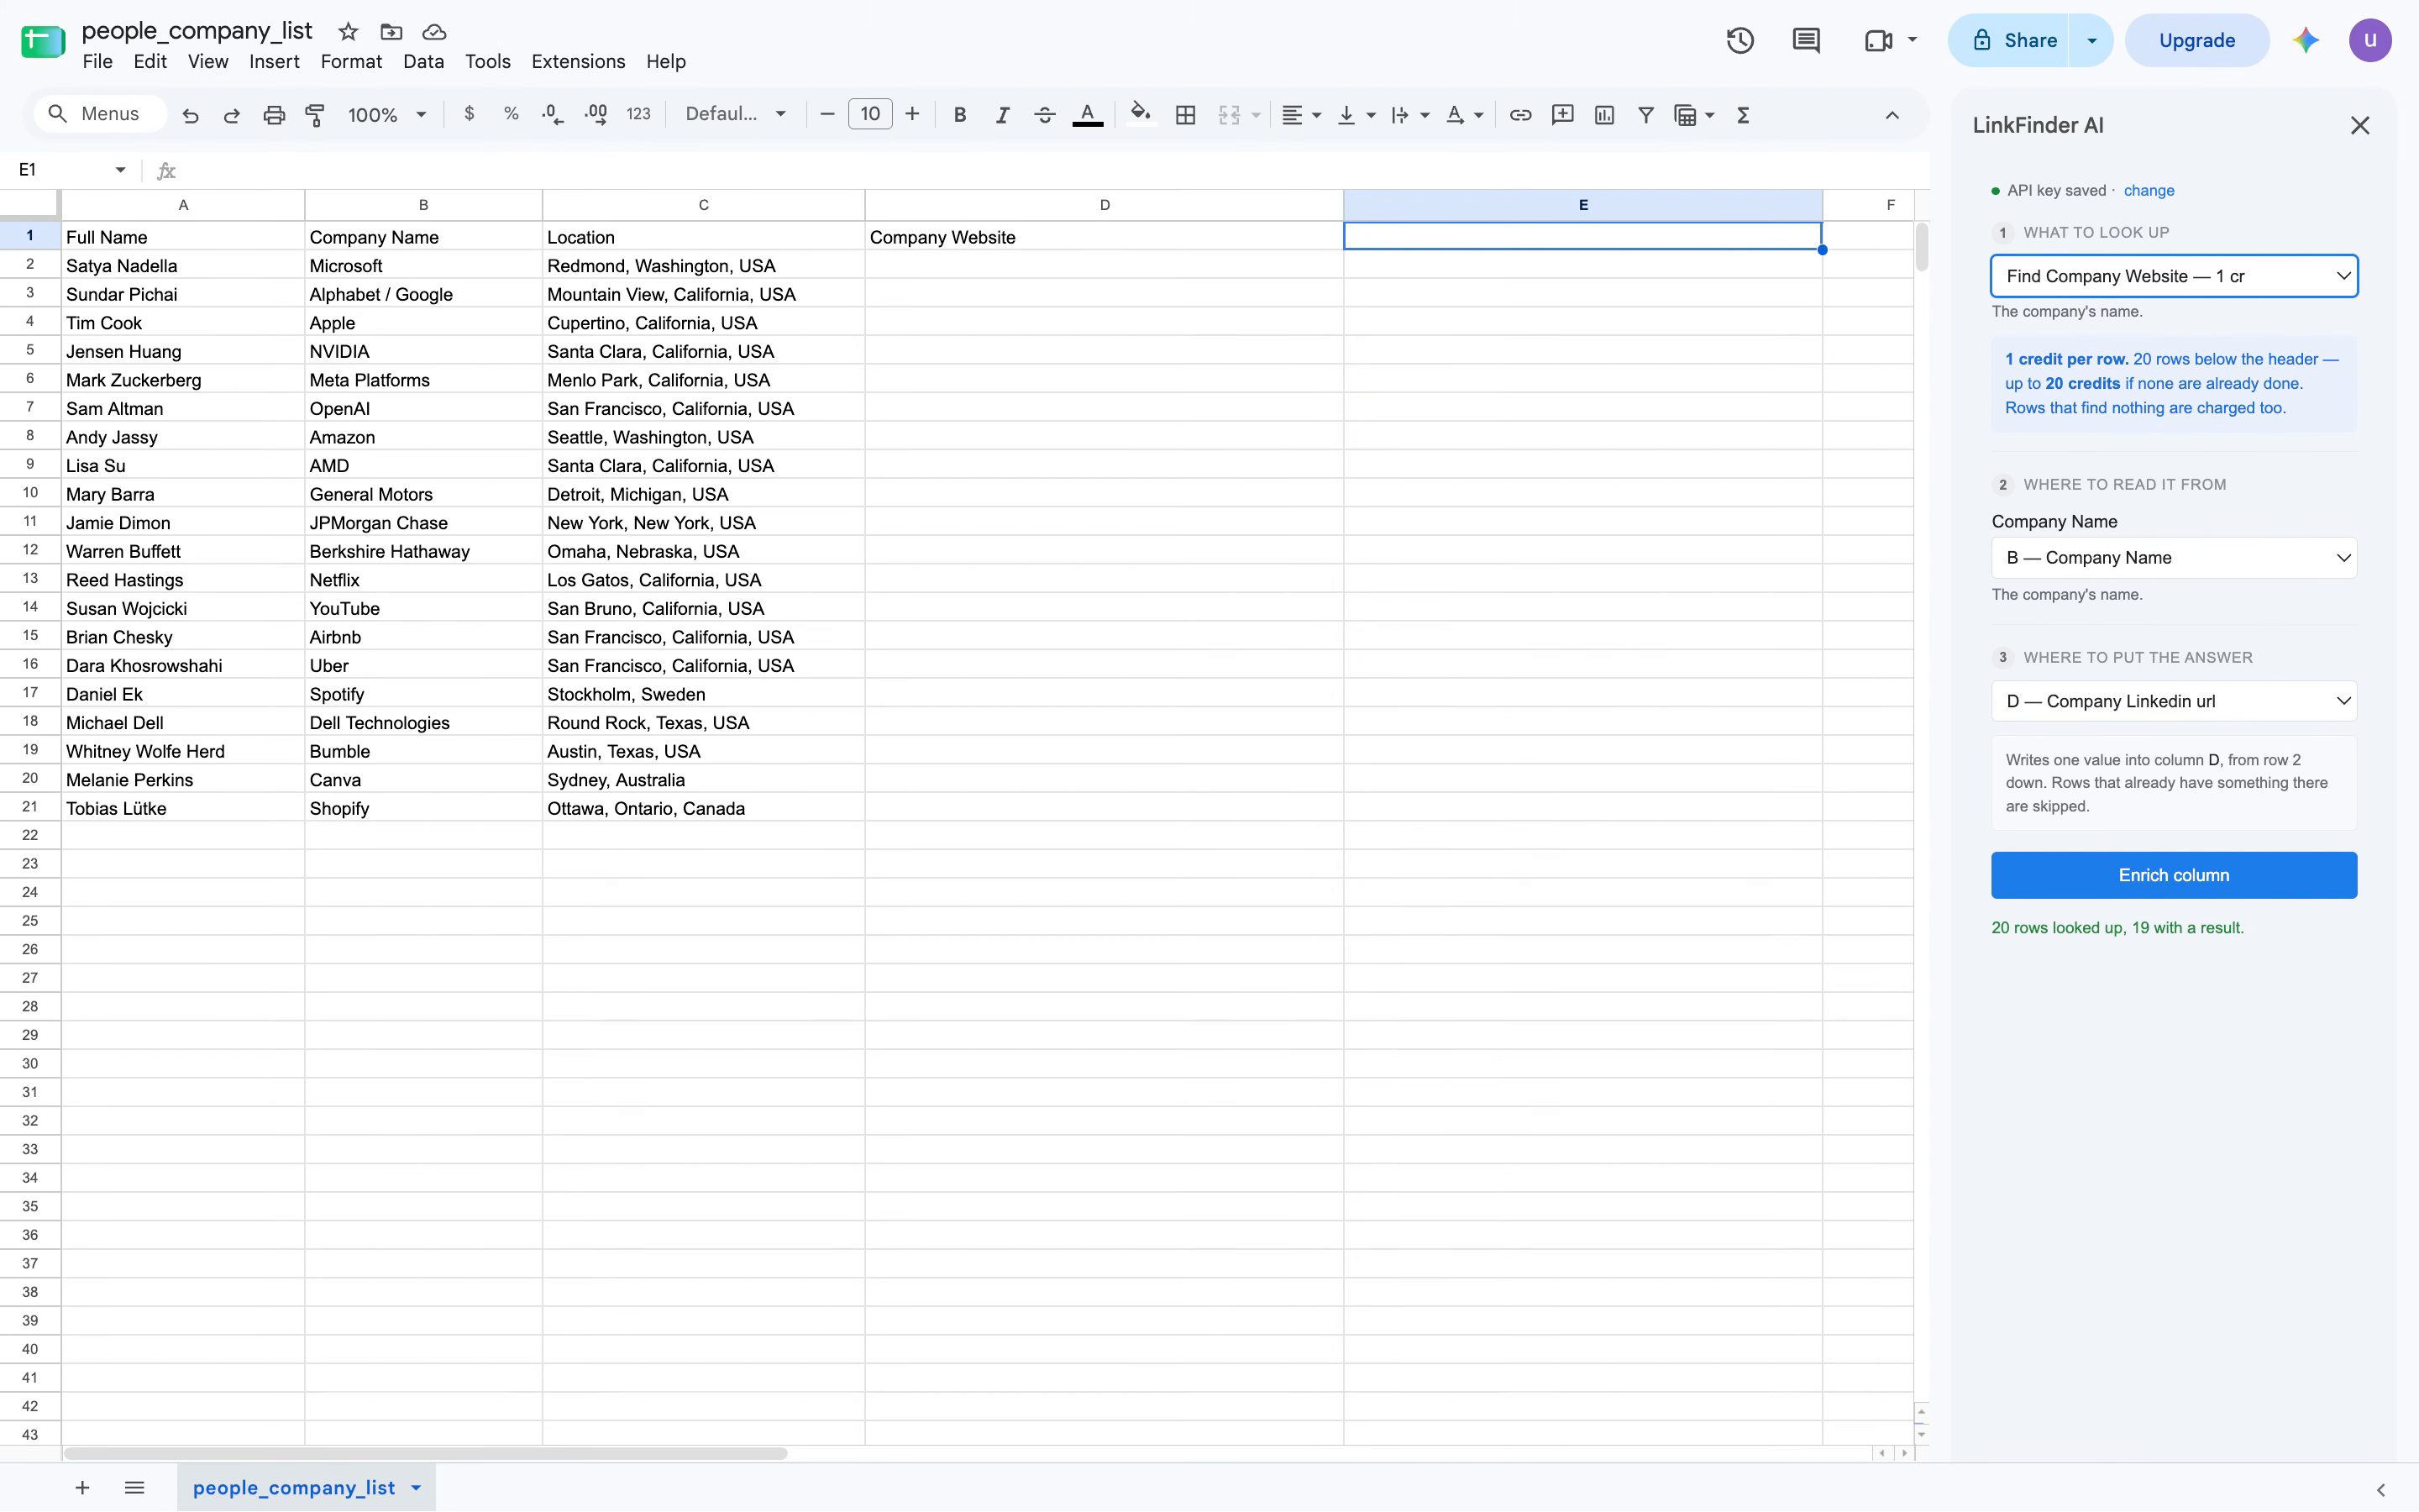Viewport: 2419px width, 1512px height.
Task: Open the table views icon
Action: click(x=1685, y=115)
